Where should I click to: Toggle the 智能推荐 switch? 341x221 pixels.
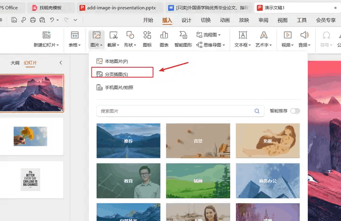coord(295,111)
